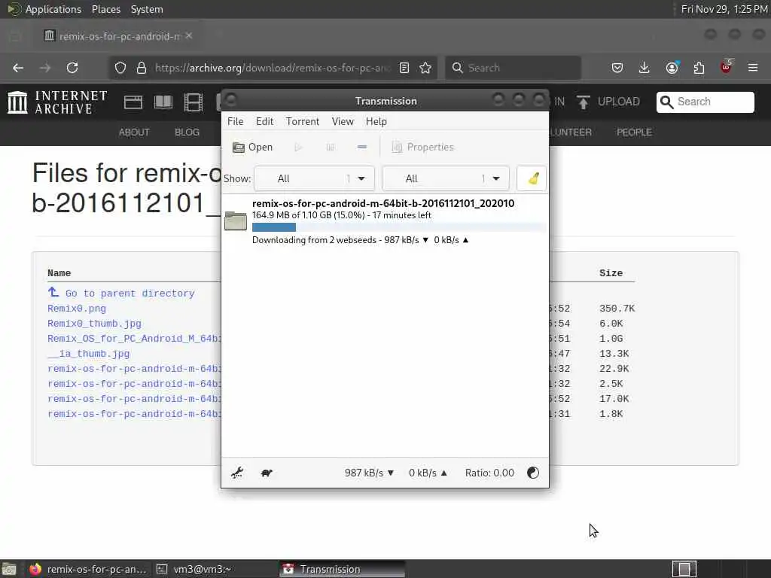Click the Internet Archive Video film icon
Image resolution: width=771 pixels, height=578 pixels.
pos(194,102)
